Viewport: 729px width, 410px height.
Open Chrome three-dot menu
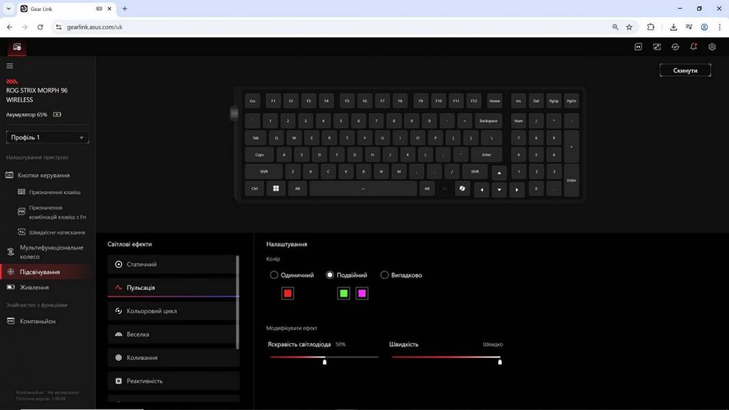click(719, 27)
